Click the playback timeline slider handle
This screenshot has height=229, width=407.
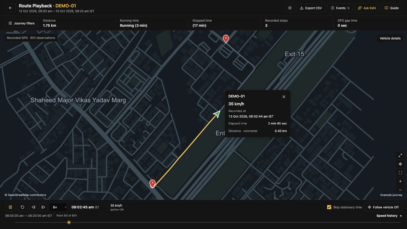click(69, 222)
